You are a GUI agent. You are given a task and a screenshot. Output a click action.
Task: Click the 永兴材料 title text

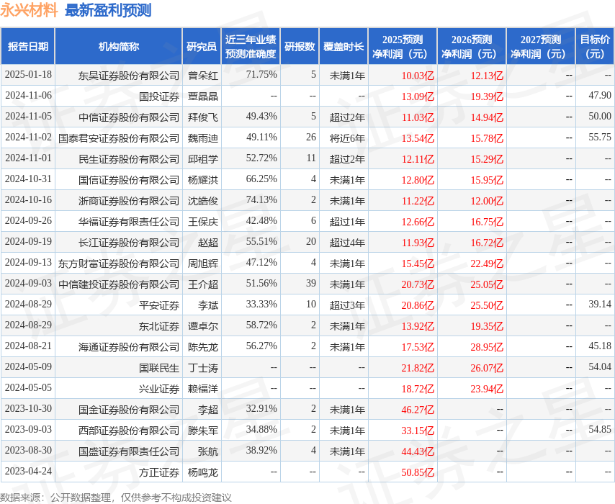coord(29,10)
